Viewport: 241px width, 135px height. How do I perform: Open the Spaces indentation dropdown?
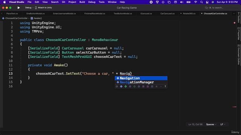click(x=211, y=124)
